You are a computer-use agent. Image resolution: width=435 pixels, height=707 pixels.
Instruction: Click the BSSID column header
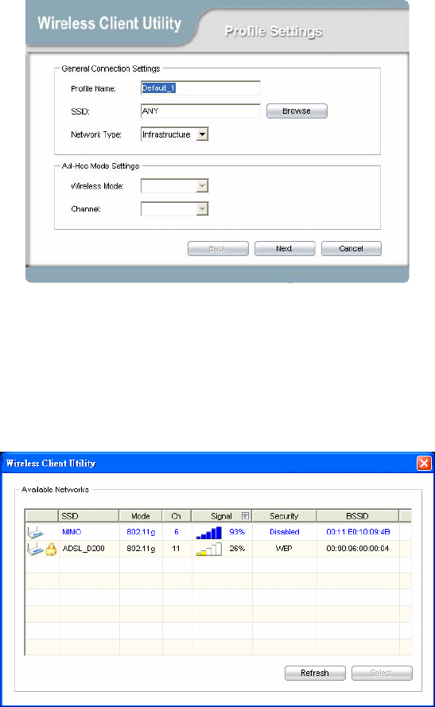pos(358,516)
